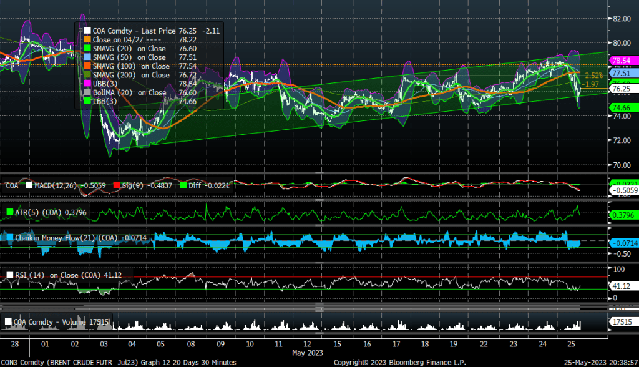Click the white RSI (14) swatch
The image size is (639, 367).
pos(10,275)
